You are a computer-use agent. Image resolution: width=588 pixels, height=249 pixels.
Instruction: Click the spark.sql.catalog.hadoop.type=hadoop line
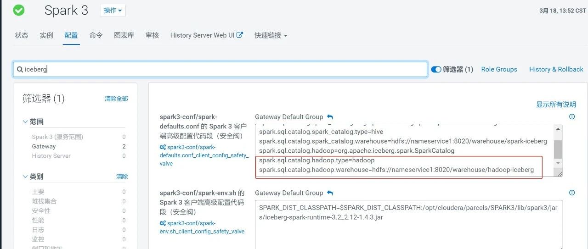pos(317,160)
